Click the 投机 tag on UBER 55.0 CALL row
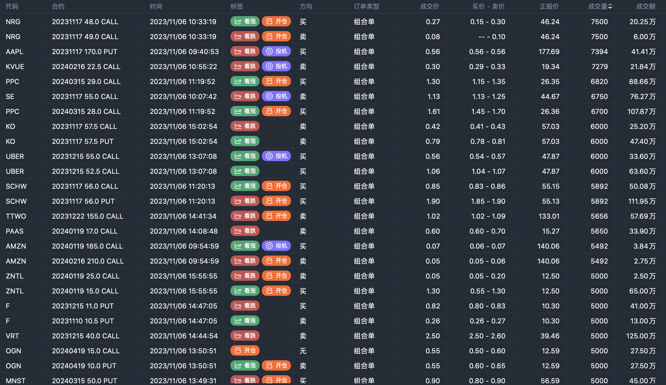This screenshot has height=385, width=666. click(x=277, y=156)
